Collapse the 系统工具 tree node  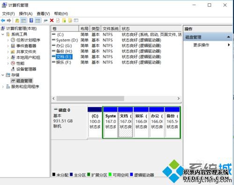pyautogui.click(x=3, y=34)
